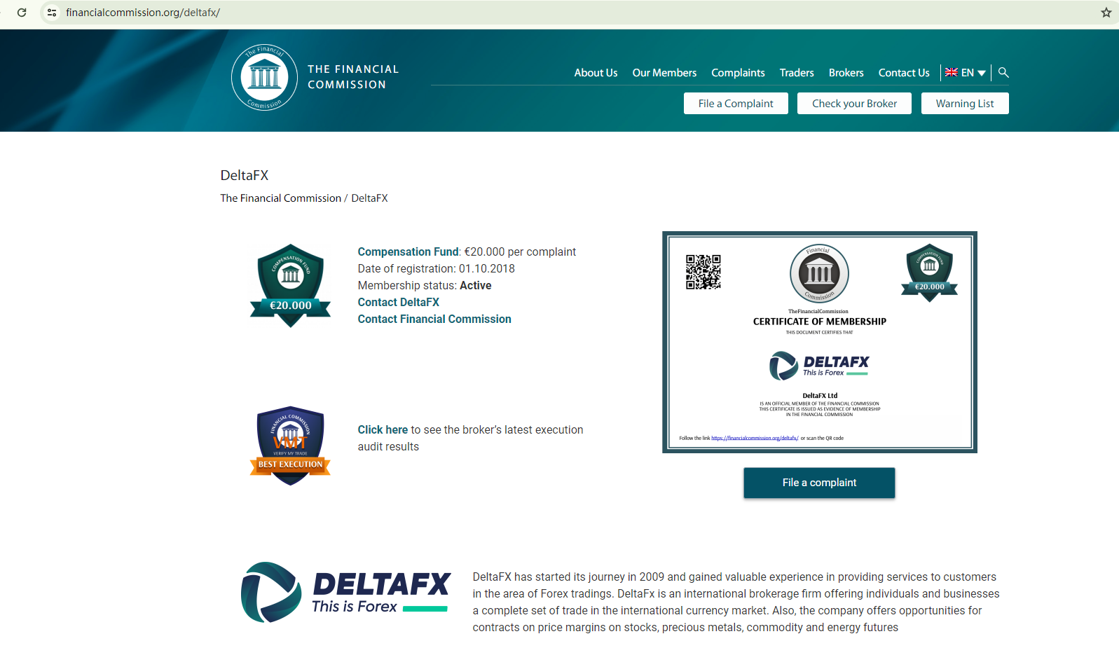Open the Warning List button

coord(965,104)
